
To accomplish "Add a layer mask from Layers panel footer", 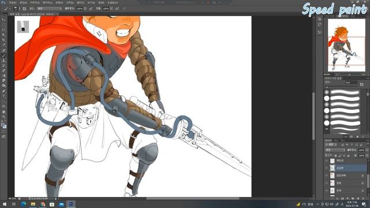I will [x=343, y=199].
